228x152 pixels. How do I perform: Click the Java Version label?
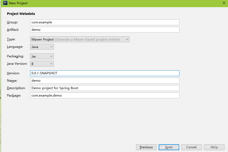[17, 64]
